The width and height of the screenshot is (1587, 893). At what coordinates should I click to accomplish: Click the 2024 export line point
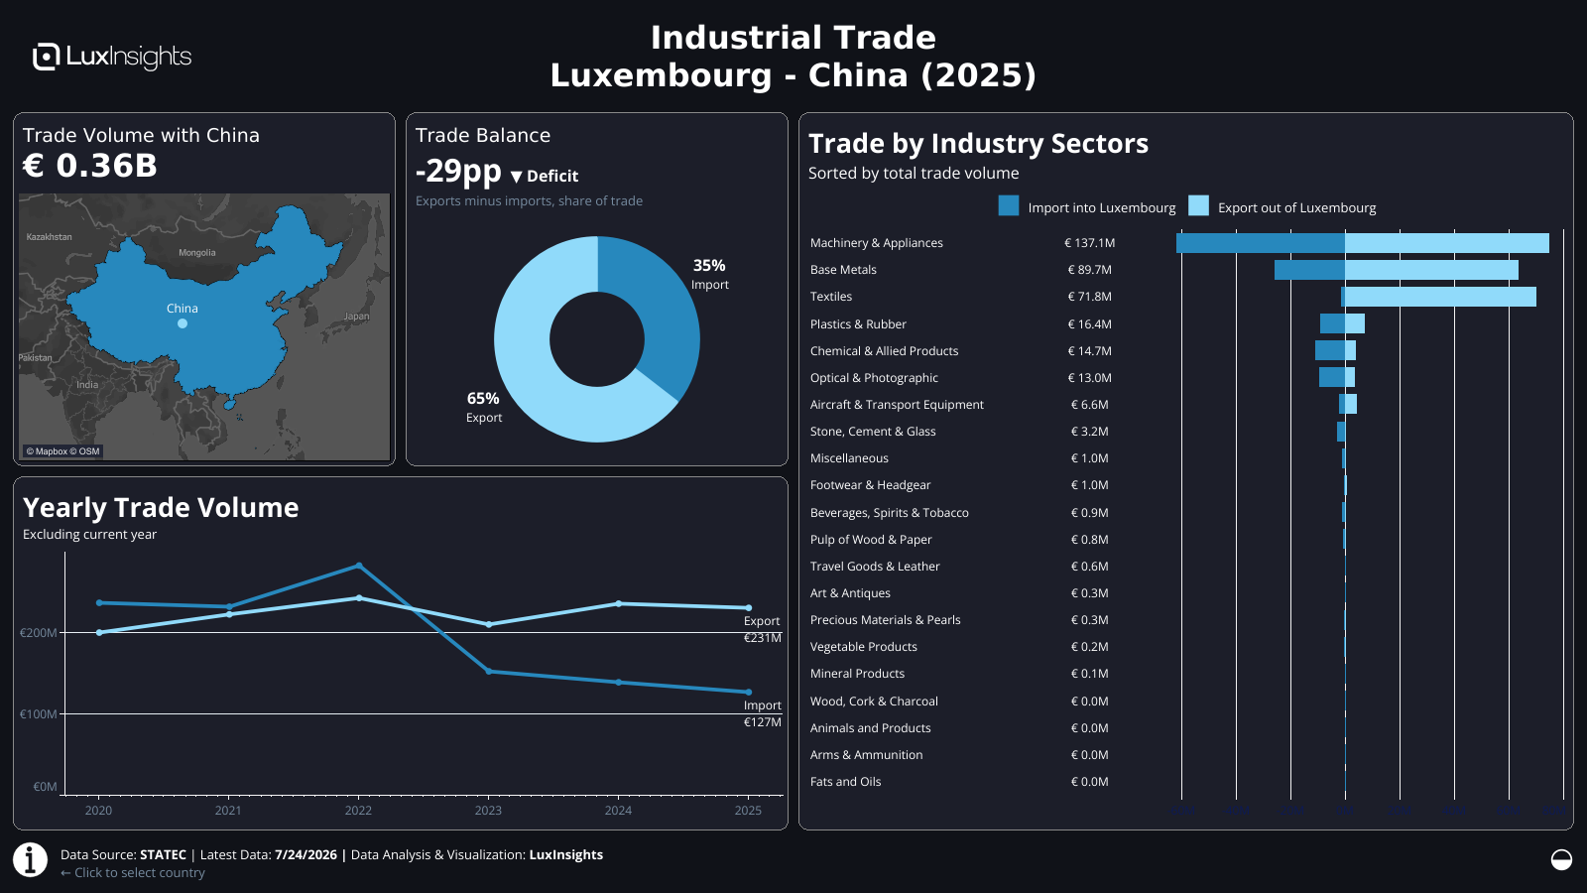[618, 603]
